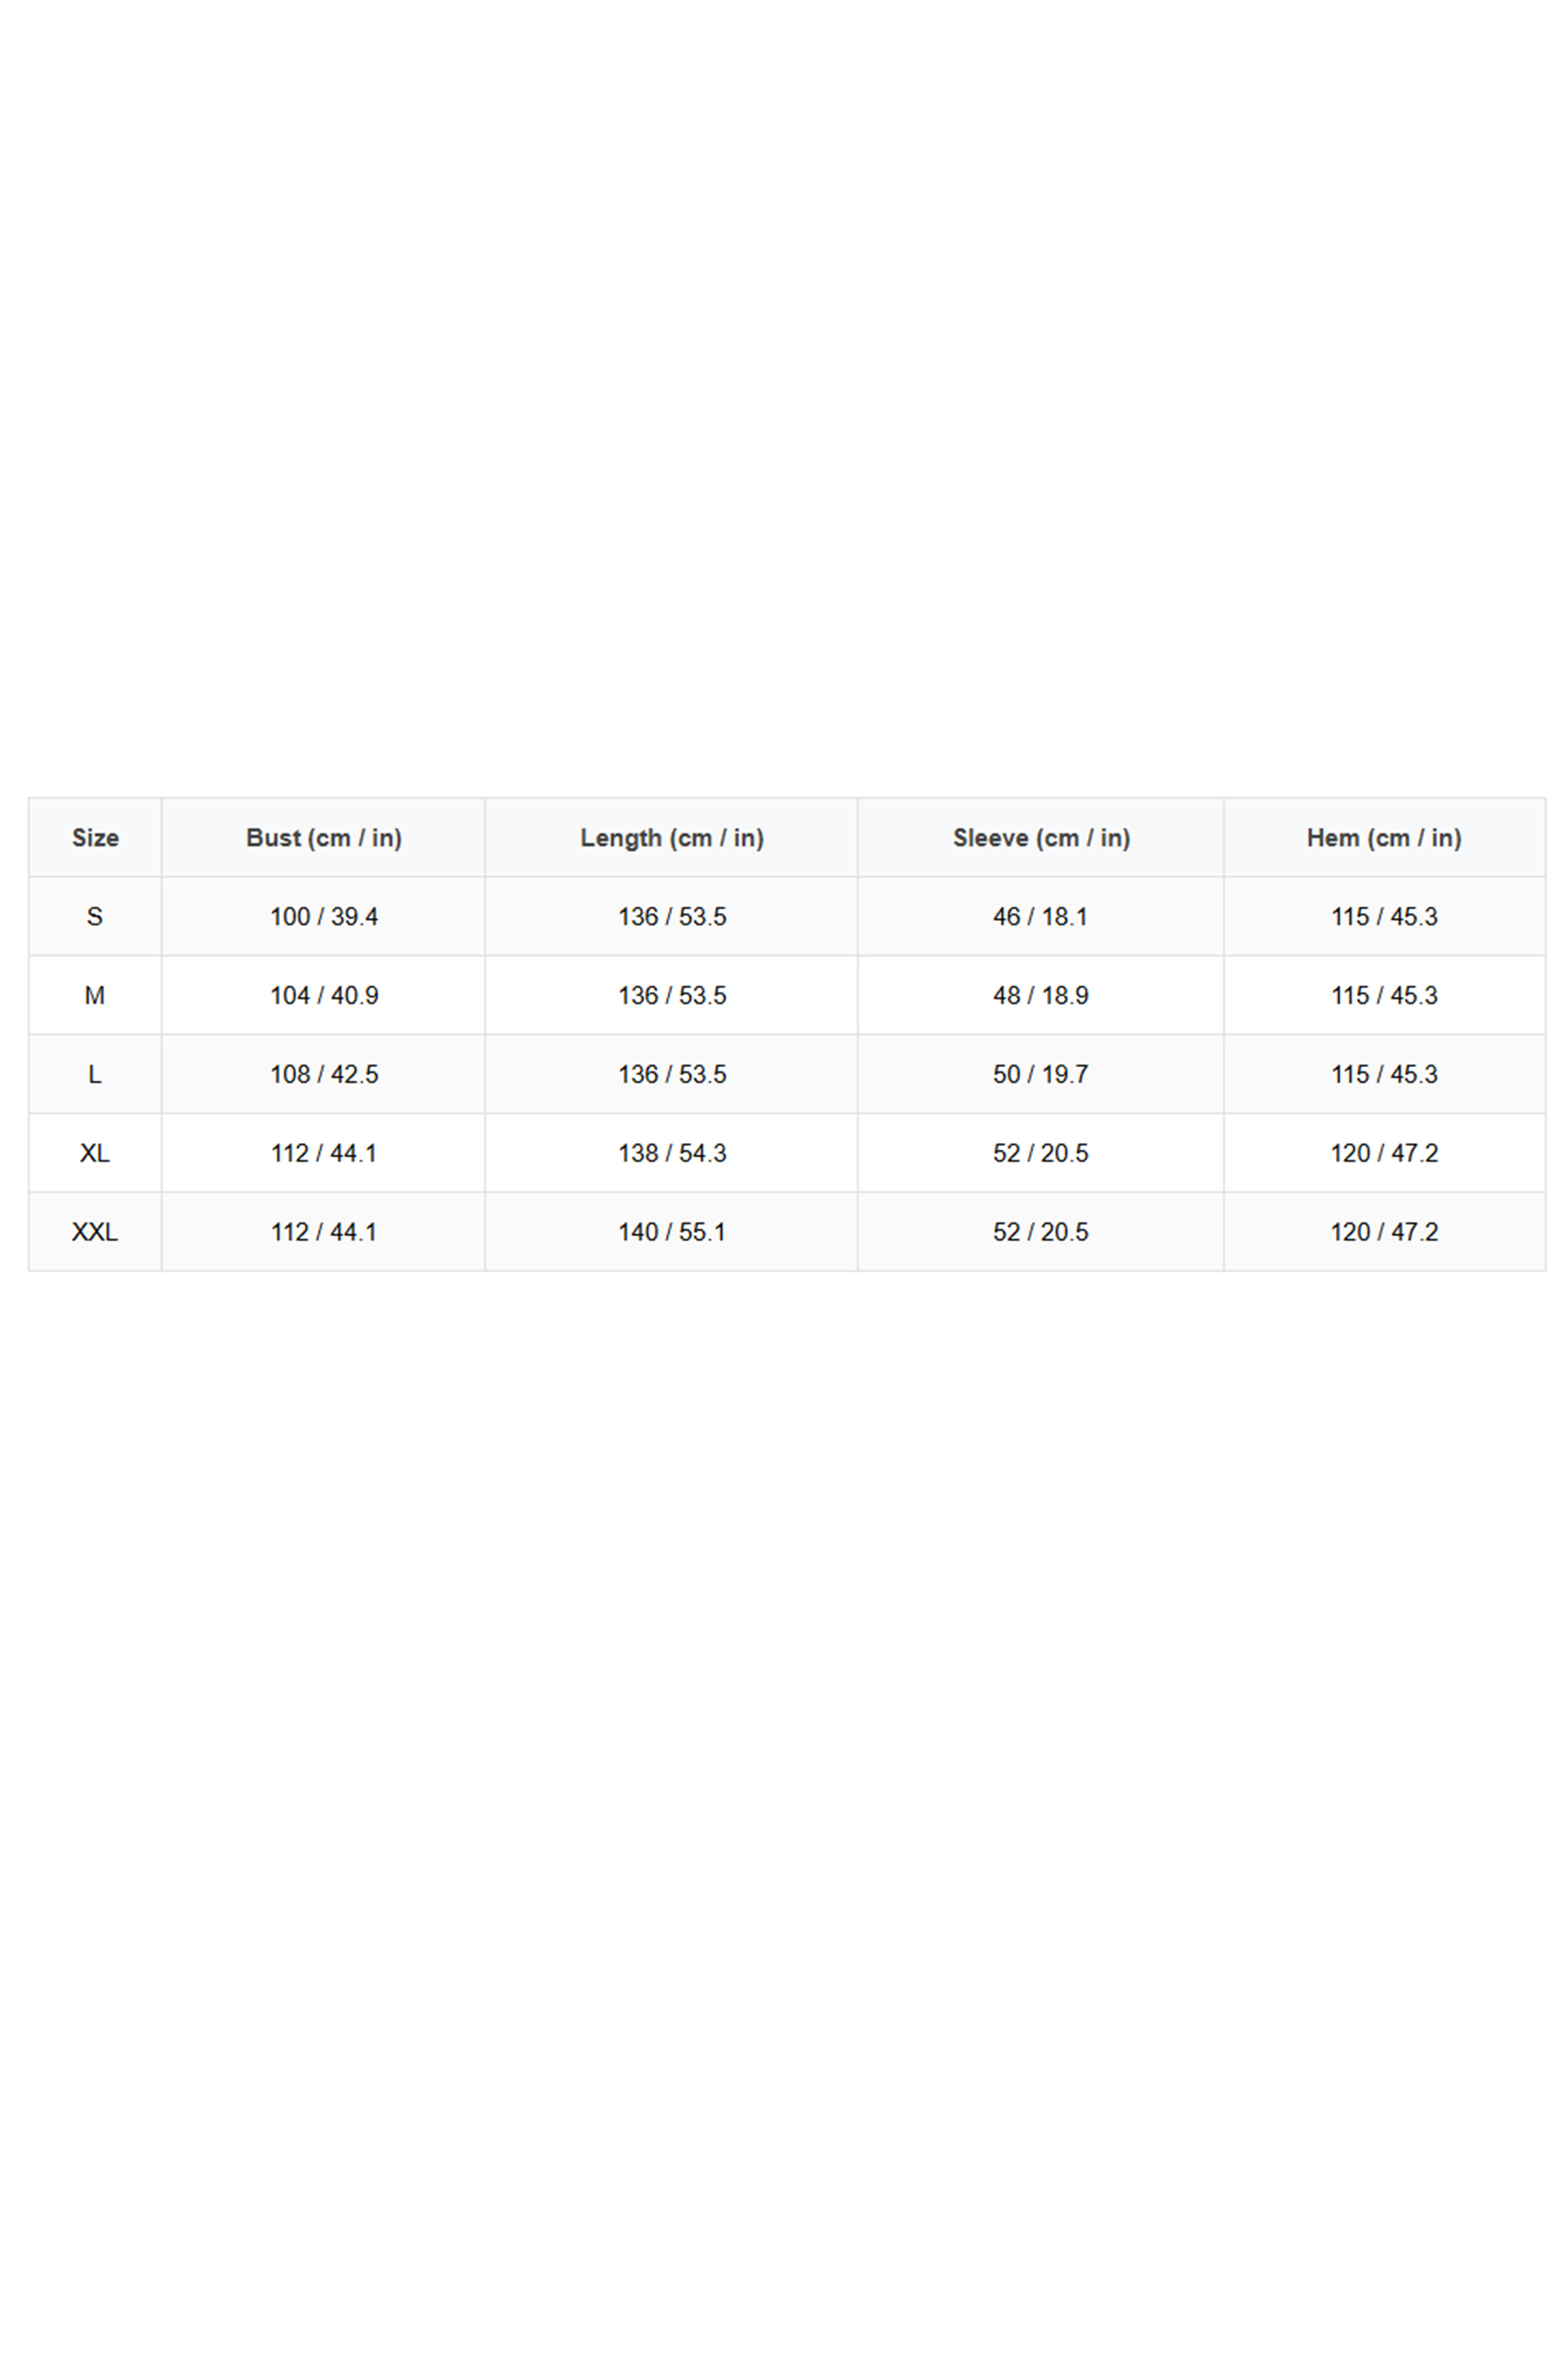Click the M size row label
The height and width of the screenshot is (2353, 1568).
(x=95, y=995)
